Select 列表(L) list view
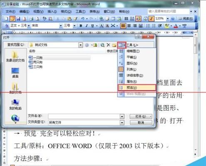 137,69
